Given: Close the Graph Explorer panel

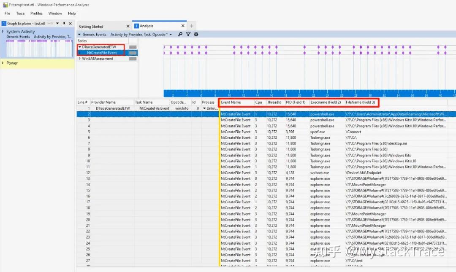Looking at the screenshot, I should [70, 23].
